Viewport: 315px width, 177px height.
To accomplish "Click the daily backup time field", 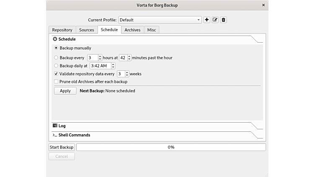I will pyautogui.click(x=100, y=66).
